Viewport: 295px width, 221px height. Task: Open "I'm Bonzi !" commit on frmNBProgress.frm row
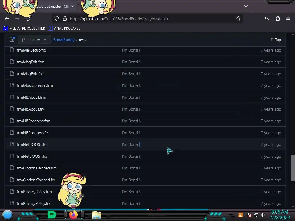pyautogui.click(x=131, y=121)
